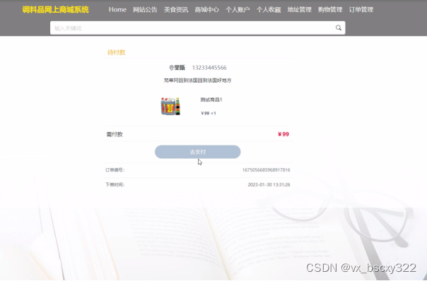This screenshot has height=281, width=427.
Task: Open 购物管理 in the navigation bar
Action: tap(330, 10)
